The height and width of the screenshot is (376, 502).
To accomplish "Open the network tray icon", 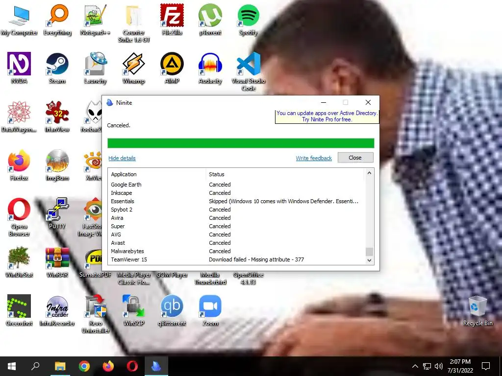I will click(x=427, y=366).
